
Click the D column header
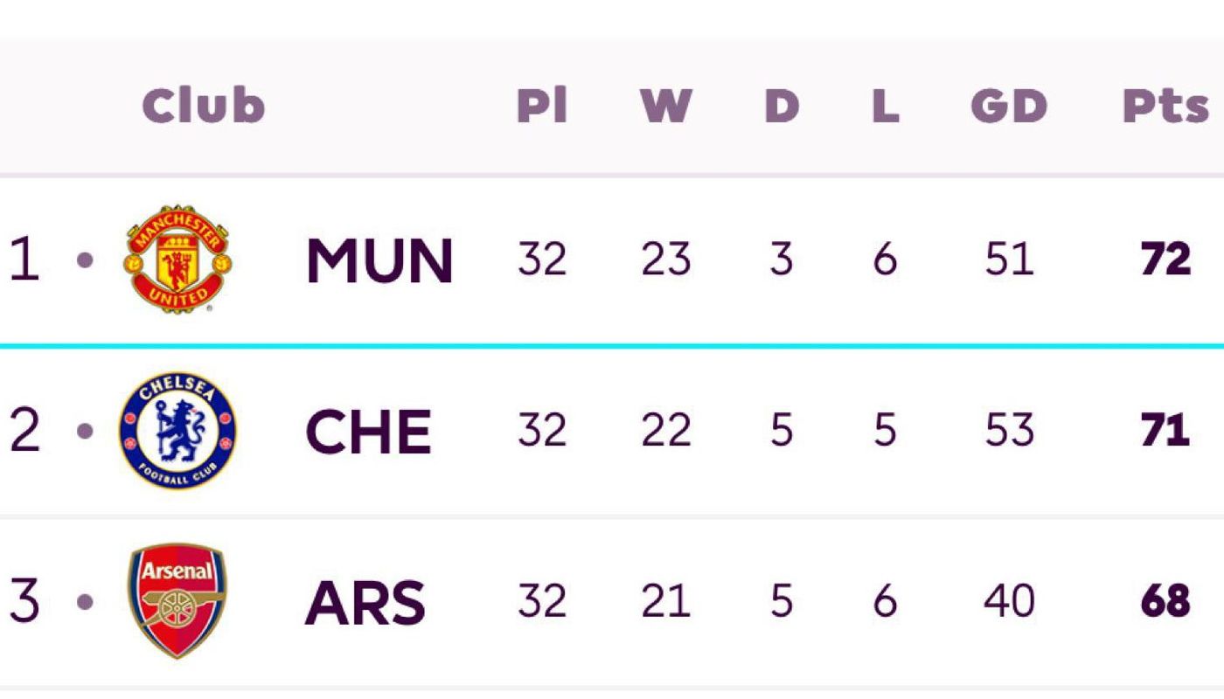(x=782, y=106)
